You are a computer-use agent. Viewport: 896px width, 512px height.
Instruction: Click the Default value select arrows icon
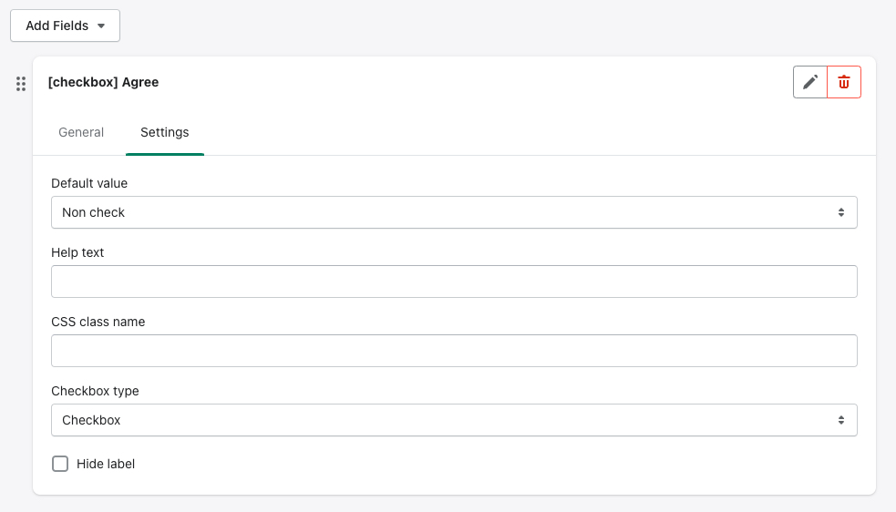840,212
